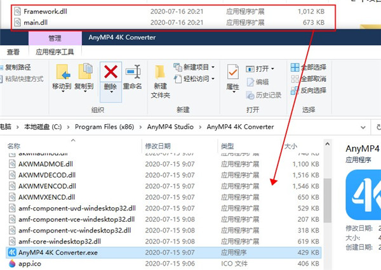Open the Easy access (轻松访问) dropdown arrow

coord(213,79)
